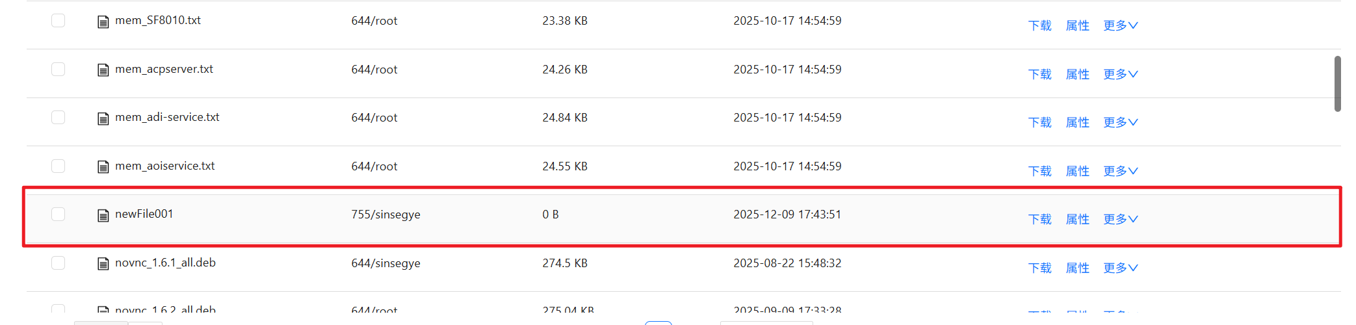The height and width of the screenshot is (325, 1356).
Task: Open 属性 for mem_aoiservice.txt
Action: click(x=1077, y=172)
